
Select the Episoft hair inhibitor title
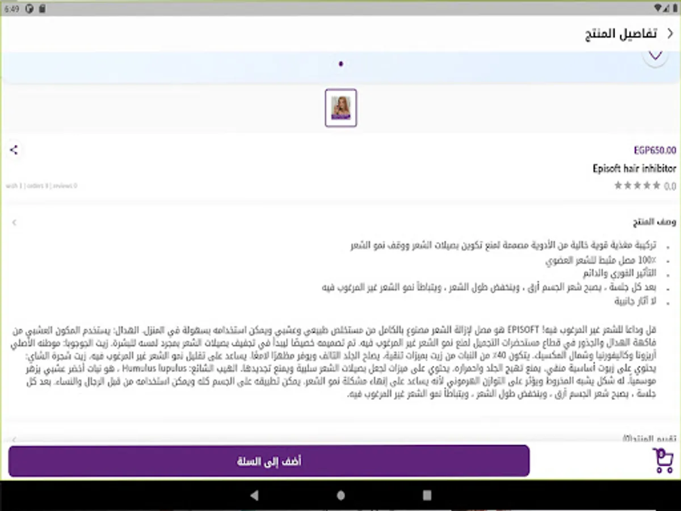click(x=634, y=169)
